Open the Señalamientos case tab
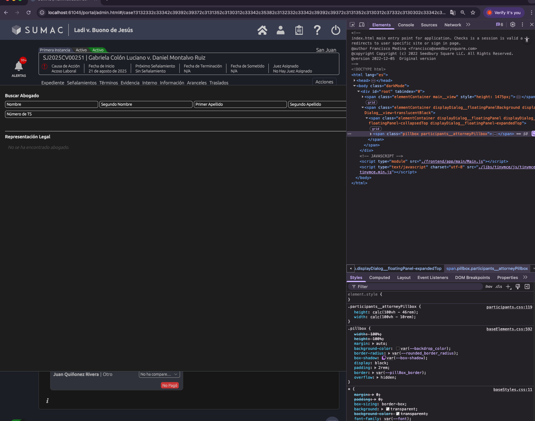Screen dimensions: 535x421 point(82,83)
